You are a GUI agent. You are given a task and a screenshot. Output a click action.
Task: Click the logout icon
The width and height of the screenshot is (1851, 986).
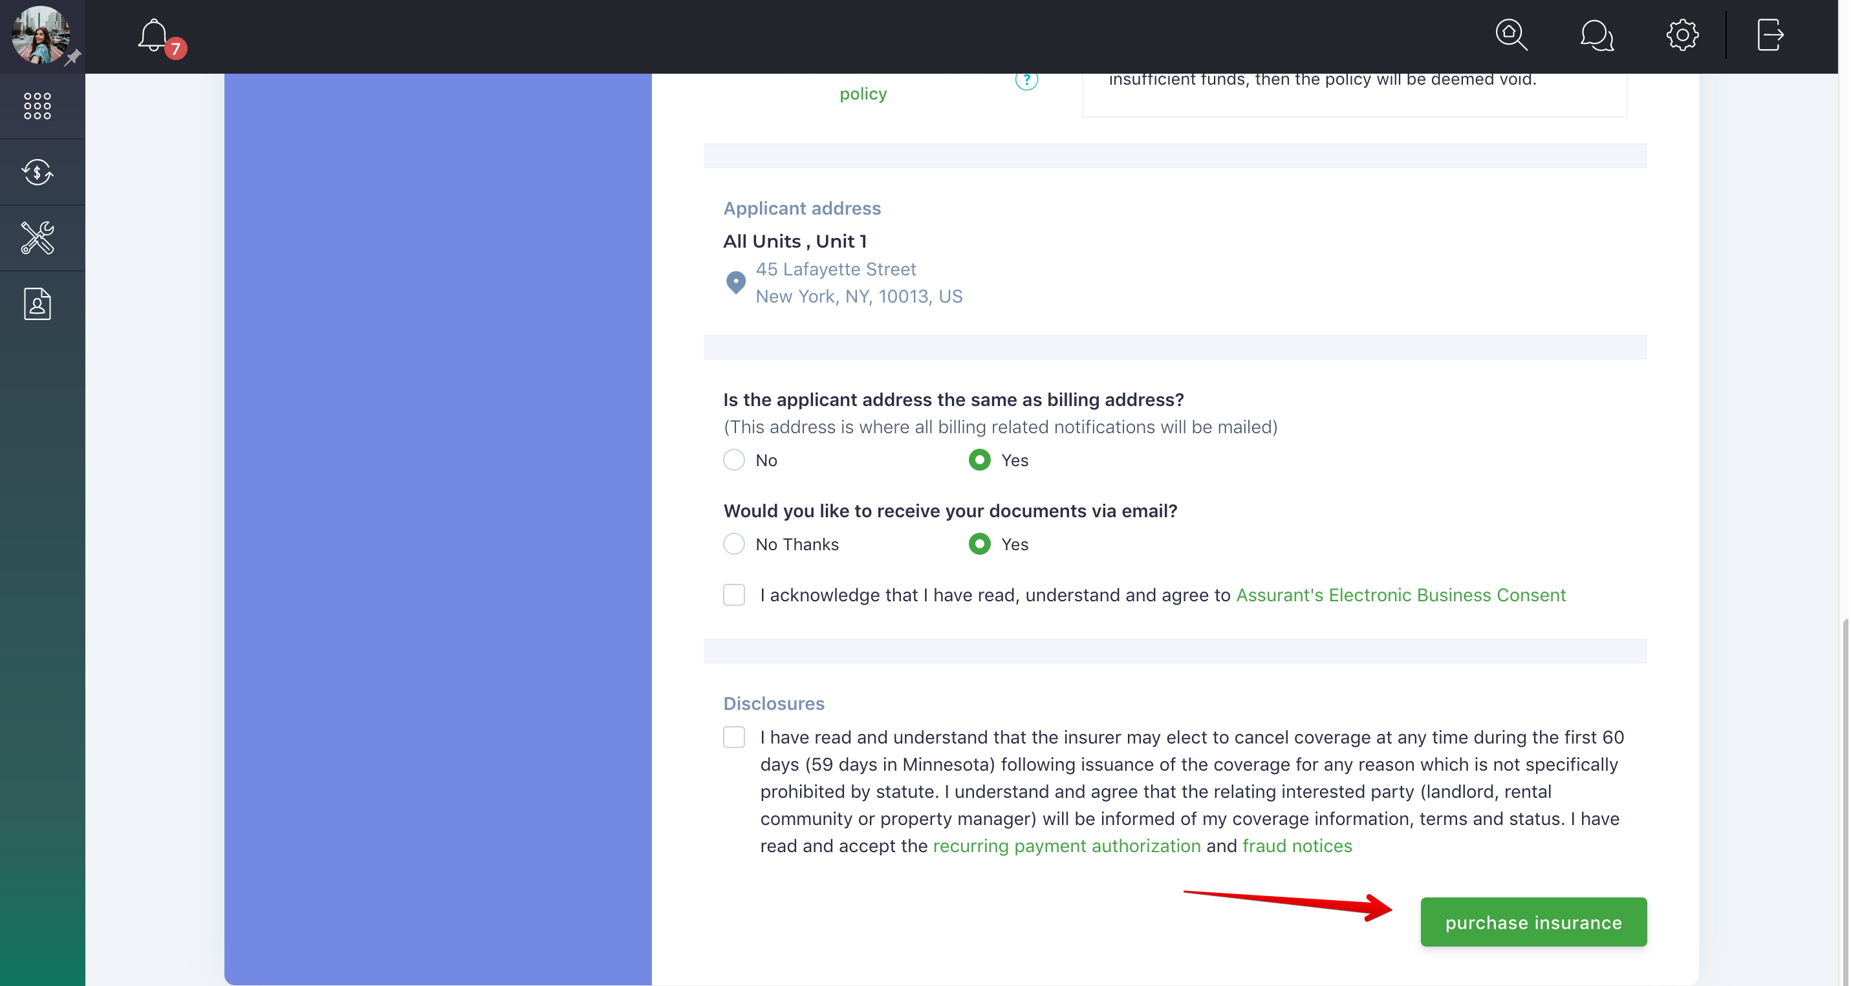pos(1771,34)
